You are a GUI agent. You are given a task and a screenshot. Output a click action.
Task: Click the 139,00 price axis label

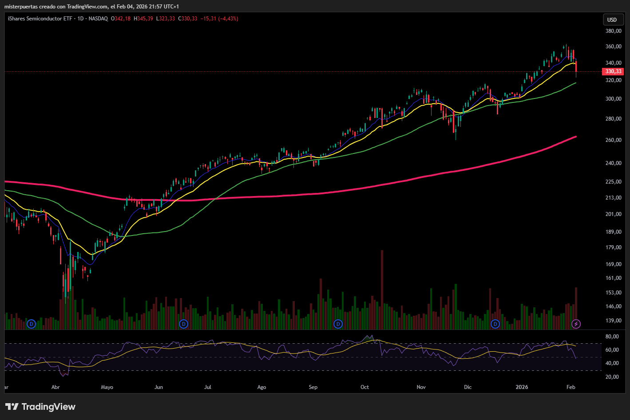613,321
